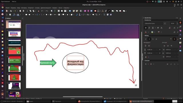The height and width of the screenshot is (103, 183).
Task: Select the slide 14 thumbnail
Action: (x=15, y=42)
